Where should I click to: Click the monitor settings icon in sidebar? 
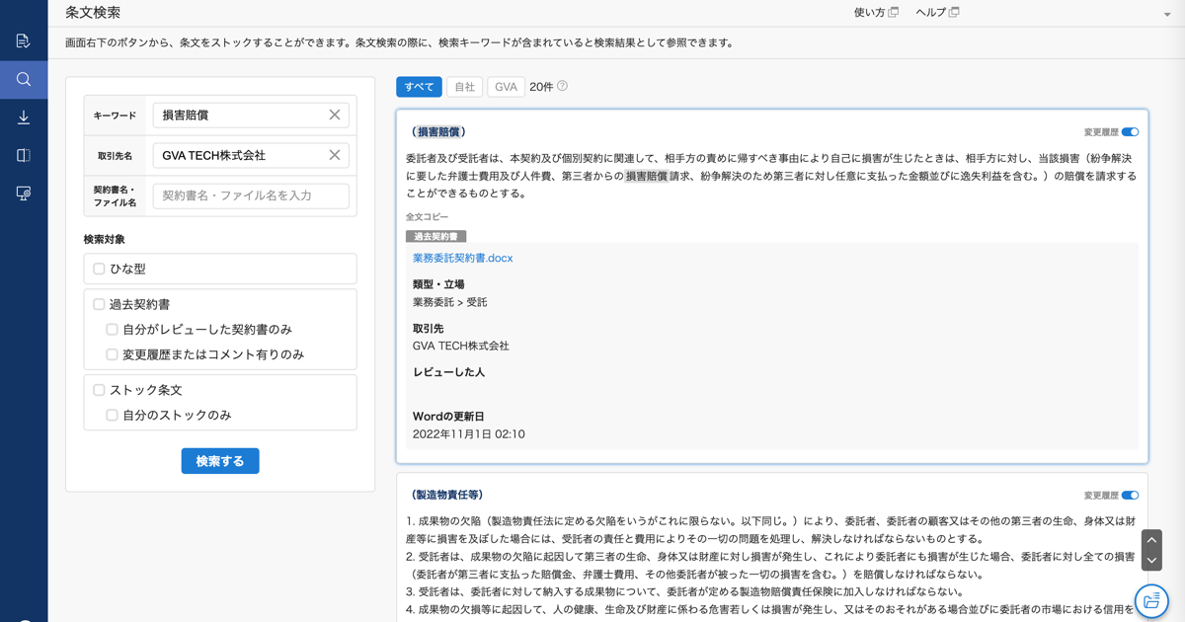24,194
